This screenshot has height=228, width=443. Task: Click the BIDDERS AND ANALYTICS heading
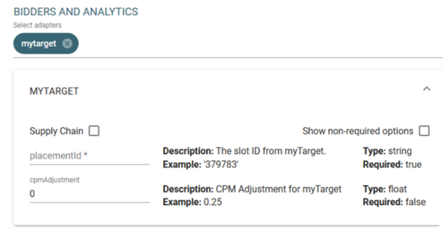tap(76, 12)
